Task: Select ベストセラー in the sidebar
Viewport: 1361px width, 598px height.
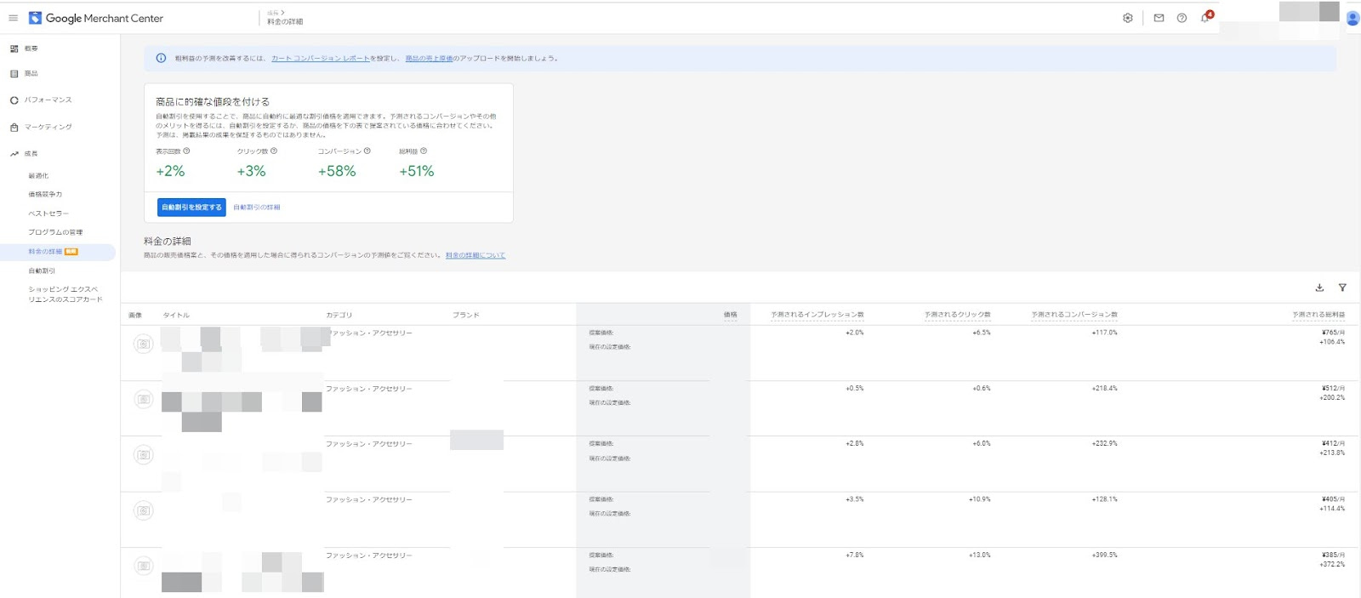Action: pos(48,214)
